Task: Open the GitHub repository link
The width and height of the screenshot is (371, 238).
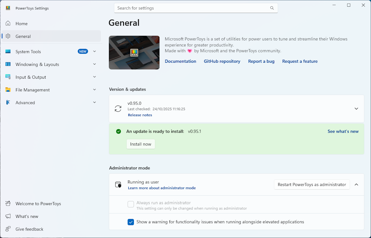Action: click(x=222, y=61)
